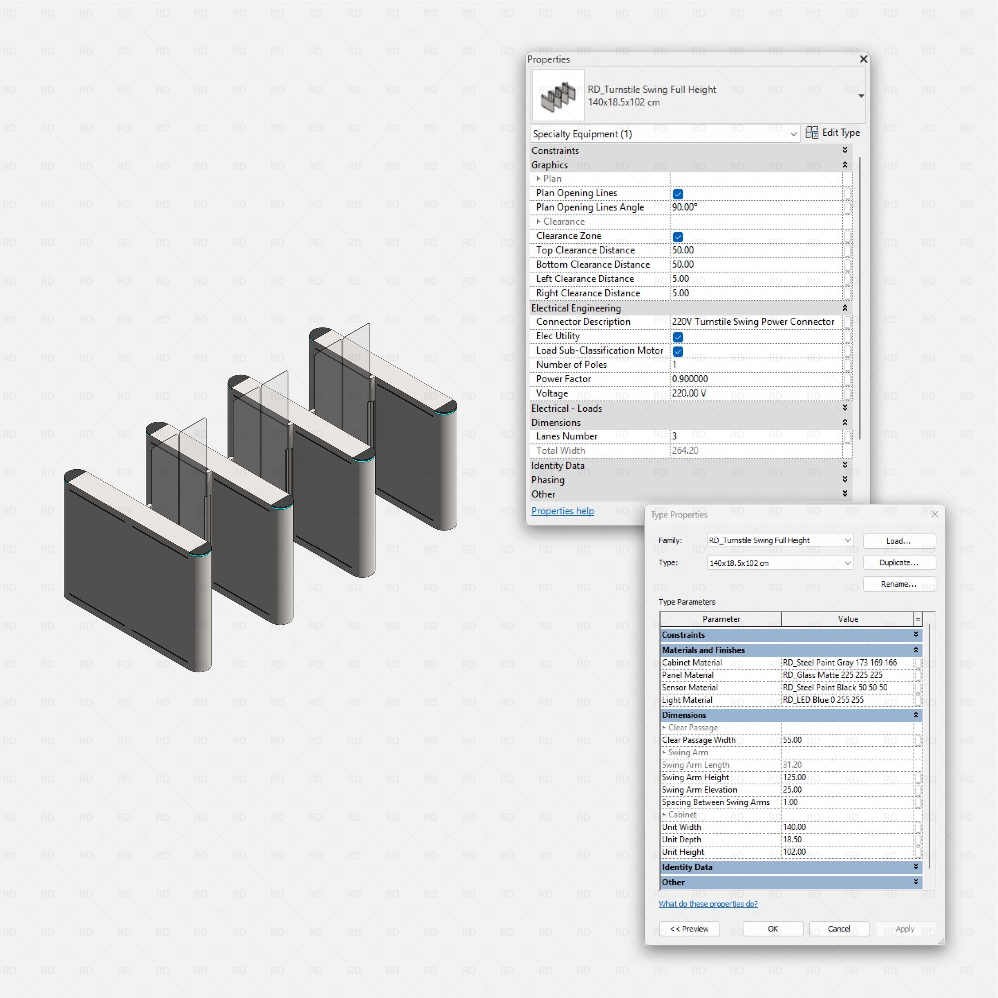Click the Lanes Number value field

point(756,436)
